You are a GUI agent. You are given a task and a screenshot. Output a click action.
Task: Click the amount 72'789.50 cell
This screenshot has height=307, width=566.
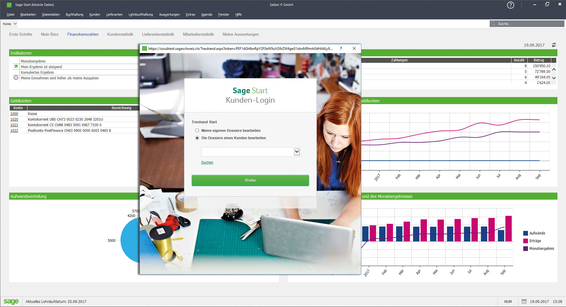pyautogui.click(x=542, y=72)
